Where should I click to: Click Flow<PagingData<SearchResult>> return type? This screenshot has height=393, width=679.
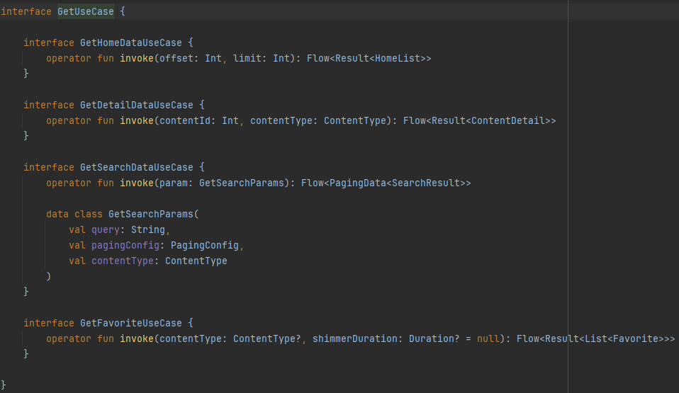386,183
